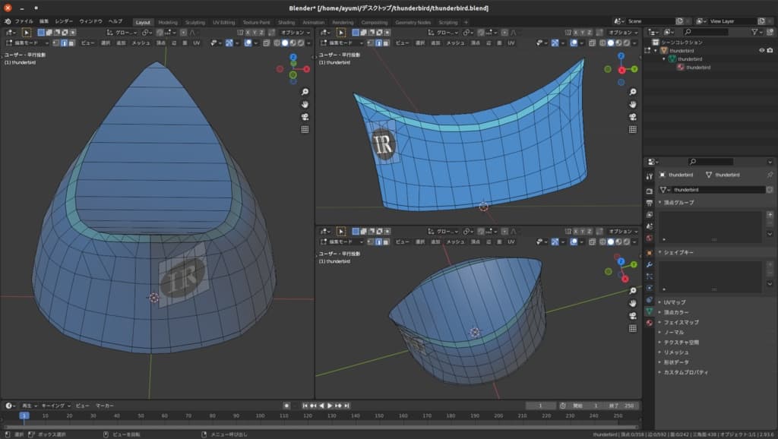Open the Material properties tab icon

[x=649, y=323]
